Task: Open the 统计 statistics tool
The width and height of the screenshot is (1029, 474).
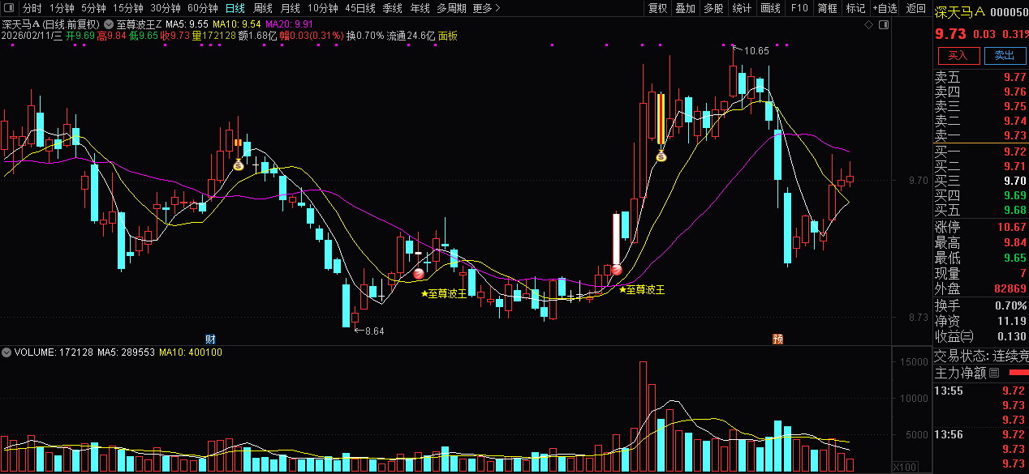Action: [742, 8]
